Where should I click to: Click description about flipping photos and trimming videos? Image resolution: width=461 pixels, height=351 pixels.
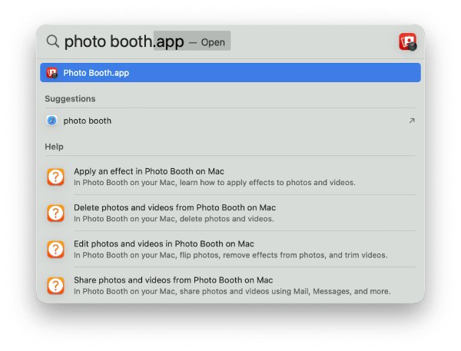pyautogui.click(x=230, y=255)
